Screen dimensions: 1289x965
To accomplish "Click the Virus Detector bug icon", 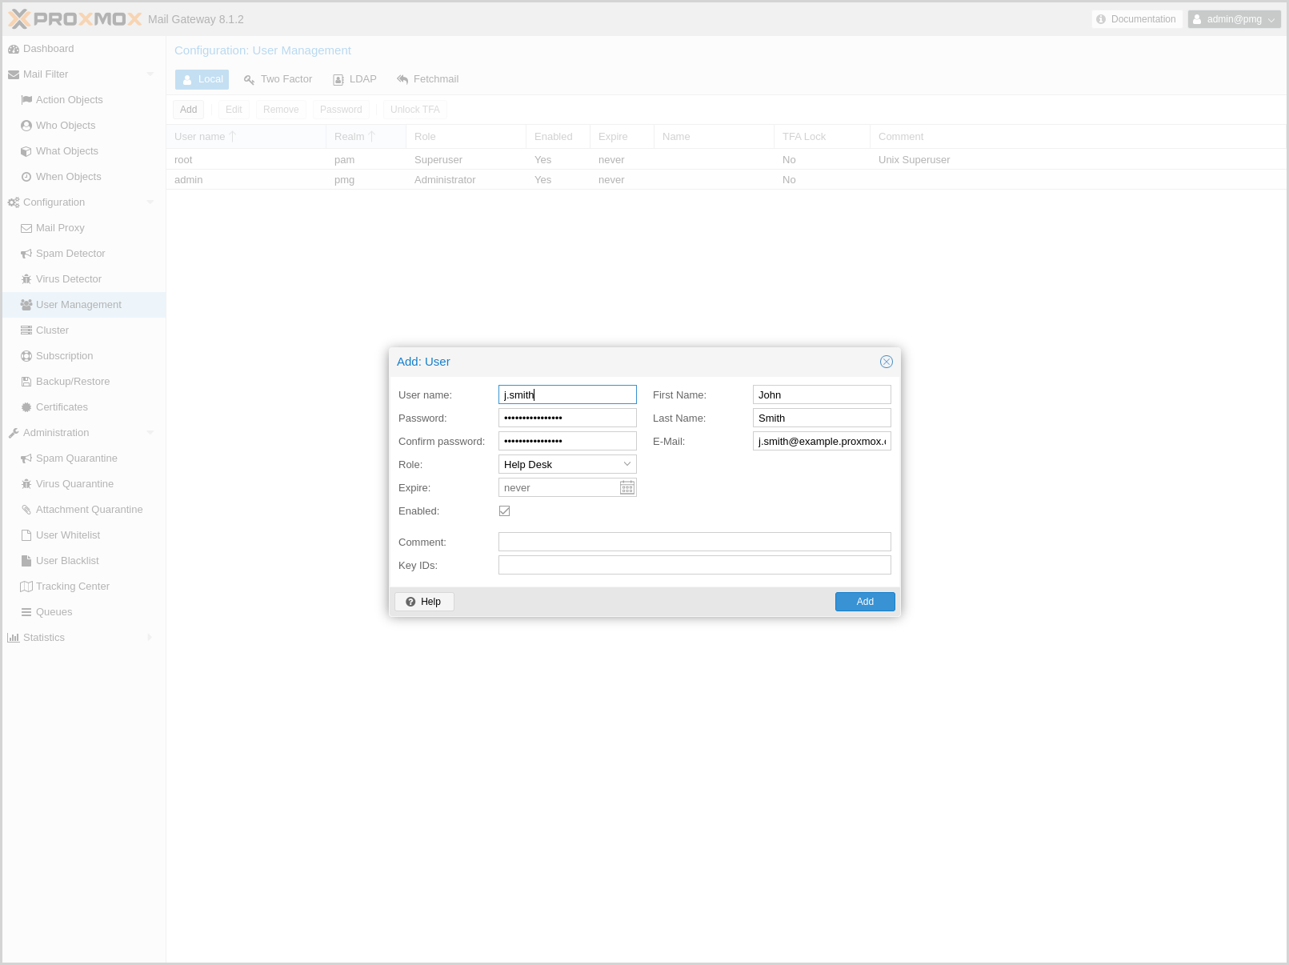I will pos(26,279).
